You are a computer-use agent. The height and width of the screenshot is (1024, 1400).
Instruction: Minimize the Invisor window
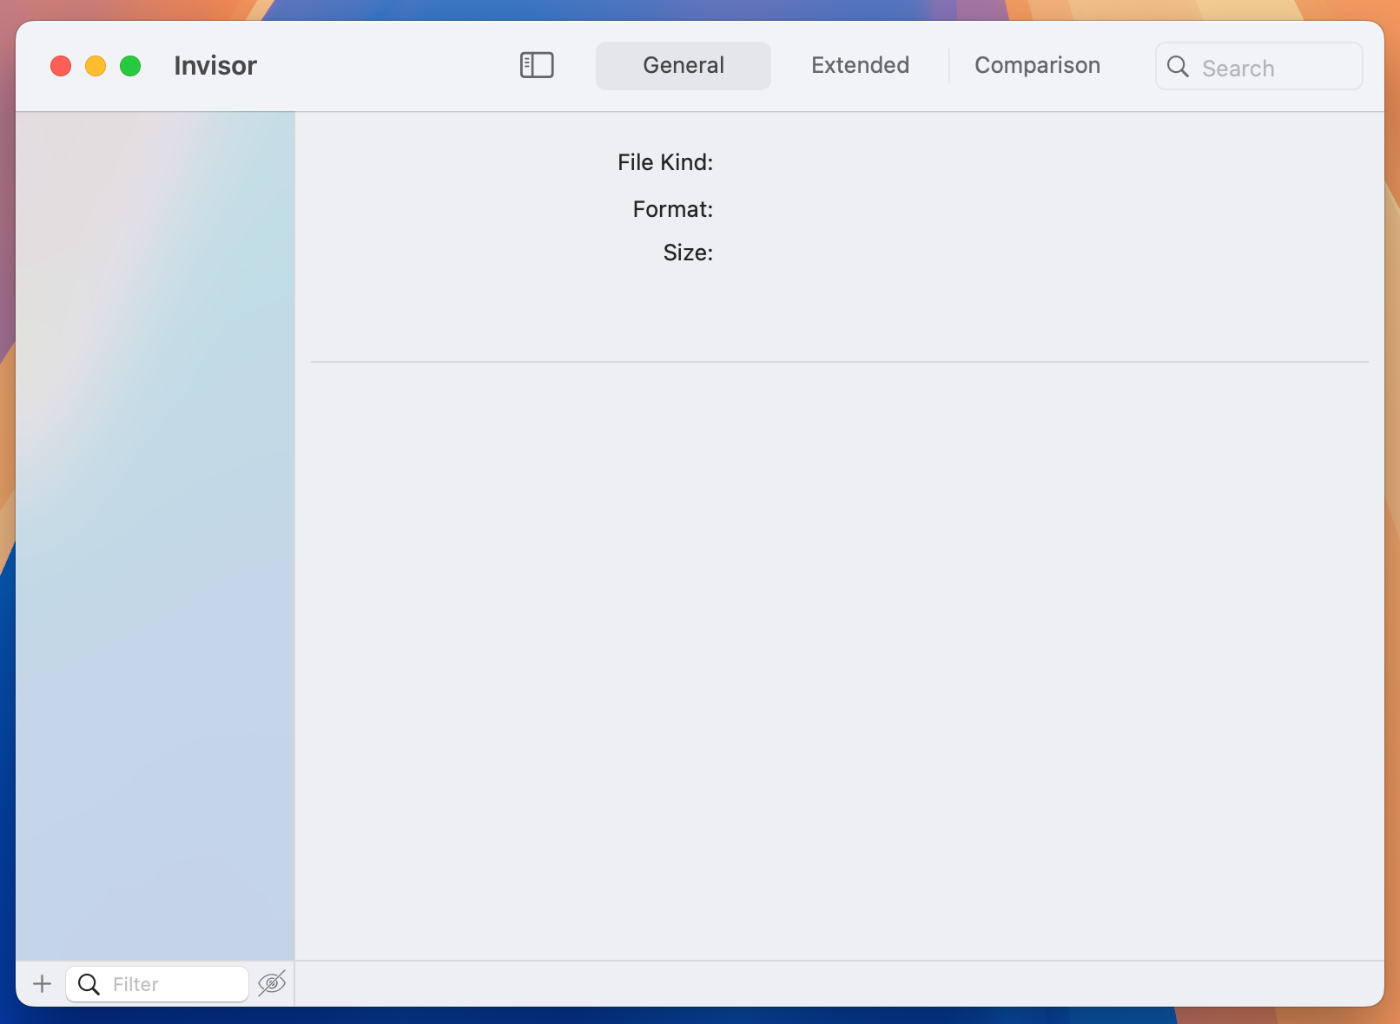point(96,66)
